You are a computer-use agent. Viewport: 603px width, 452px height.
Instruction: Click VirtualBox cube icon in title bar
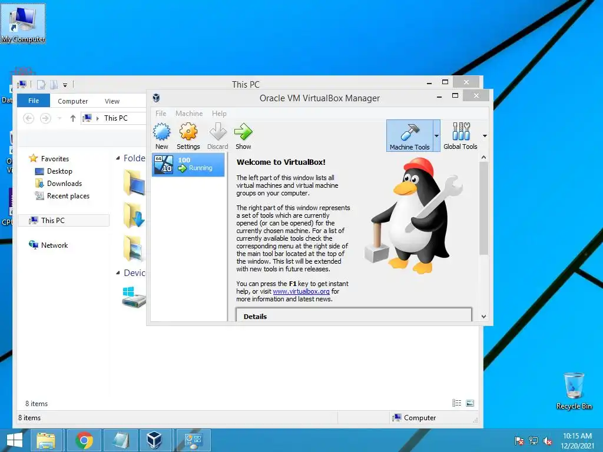tap(156, 98)
